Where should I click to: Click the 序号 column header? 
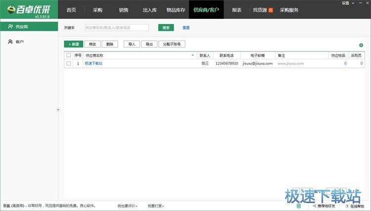(78, 55)
